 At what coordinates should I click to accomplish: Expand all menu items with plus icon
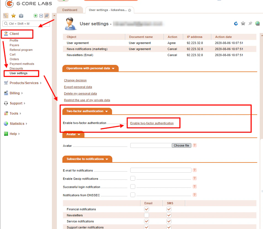coord(36,16)
